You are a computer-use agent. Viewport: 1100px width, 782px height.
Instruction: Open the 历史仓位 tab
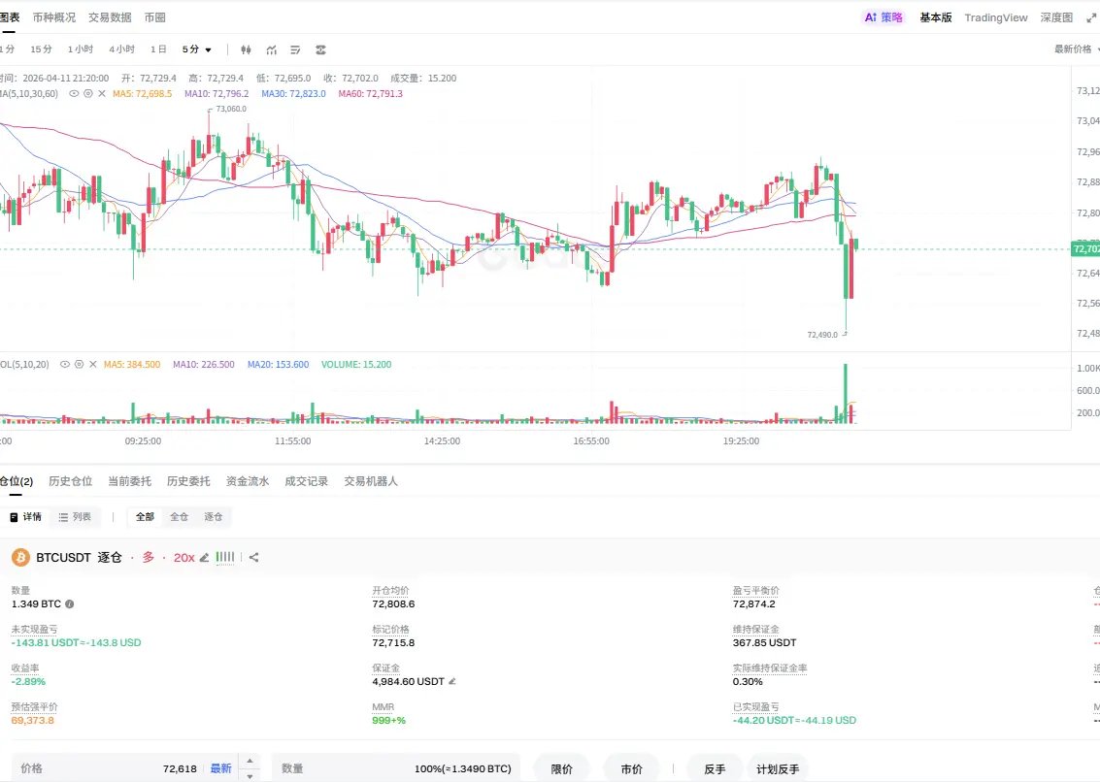point(70,481)
